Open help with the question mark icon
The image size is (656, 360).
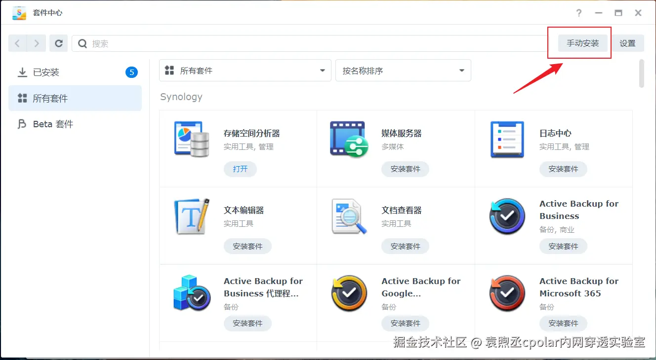pyautogui.click(x=579, y=13)
